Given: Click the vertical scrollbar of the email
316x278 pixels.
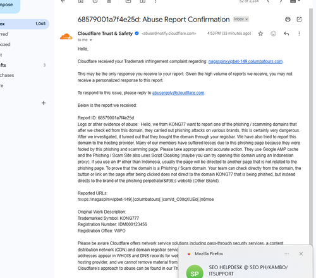Looking at the screenshot, I should (311, 126).
